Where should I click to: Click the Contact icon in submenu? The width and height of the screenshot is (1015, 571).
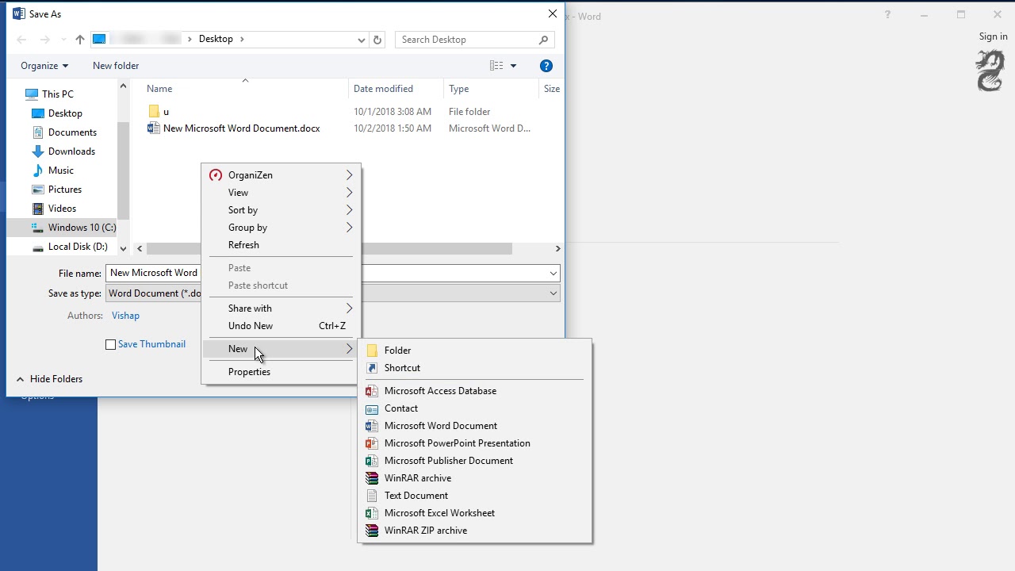tap(372, 408)
